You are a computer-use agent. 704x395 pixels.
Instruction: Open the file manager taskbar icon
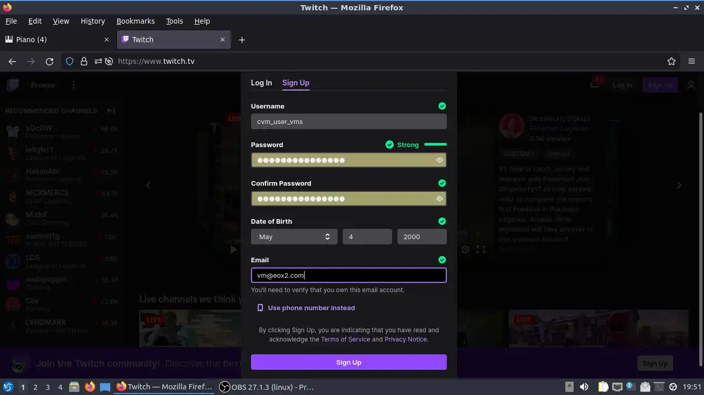point(74,387)
